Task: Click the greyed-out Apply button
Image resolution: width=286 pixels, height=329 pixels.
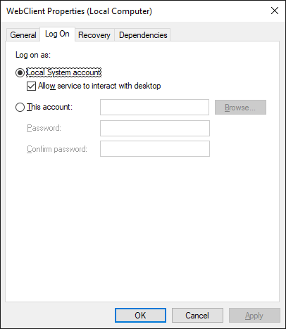Action: [254, 316]
